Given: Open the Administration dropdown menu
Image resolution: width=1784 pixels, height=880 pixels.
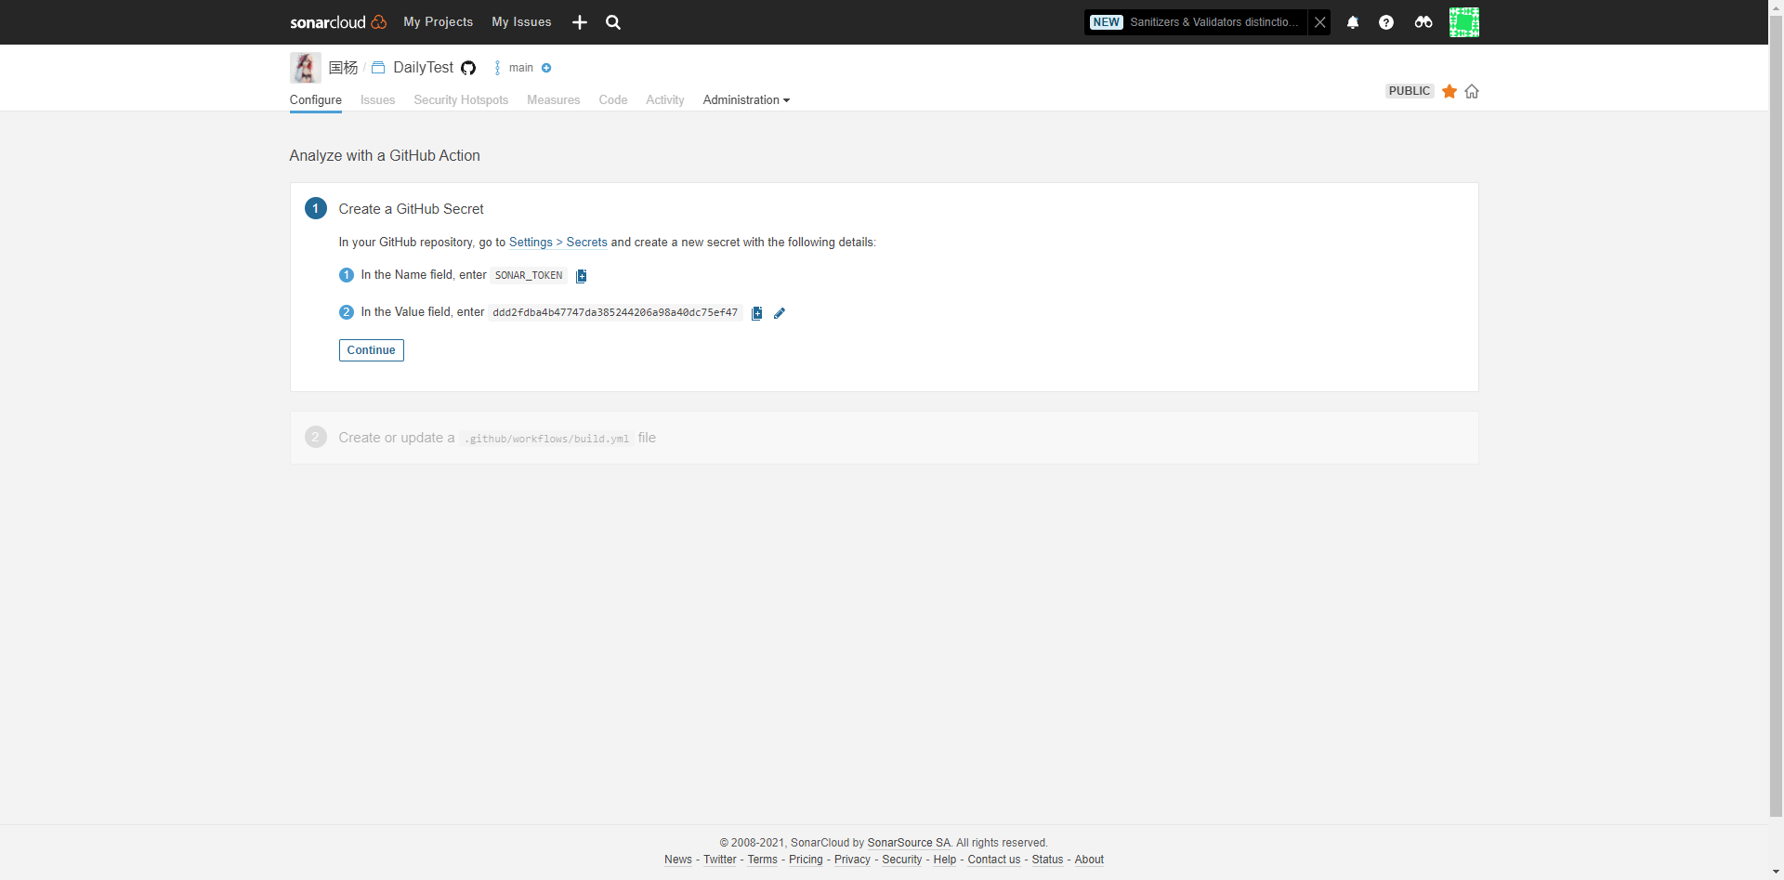Looking at the screenshot, I should 746,100.
